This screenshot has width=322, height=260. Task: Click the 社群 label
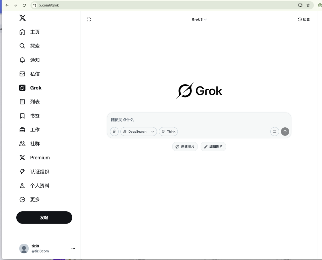coord(35,144)
